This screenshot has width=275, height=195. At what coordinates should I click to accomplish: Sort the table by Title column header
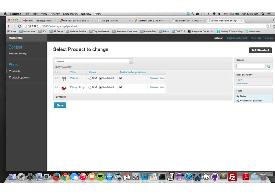(x=73, y=72)
